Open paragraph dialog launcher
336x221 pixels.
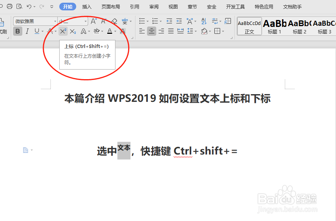[x=231, y=38]
